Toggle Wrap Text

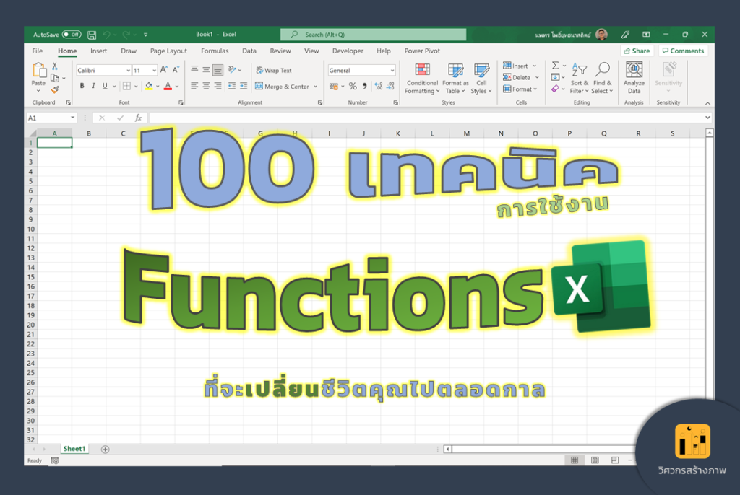point(274,70)
